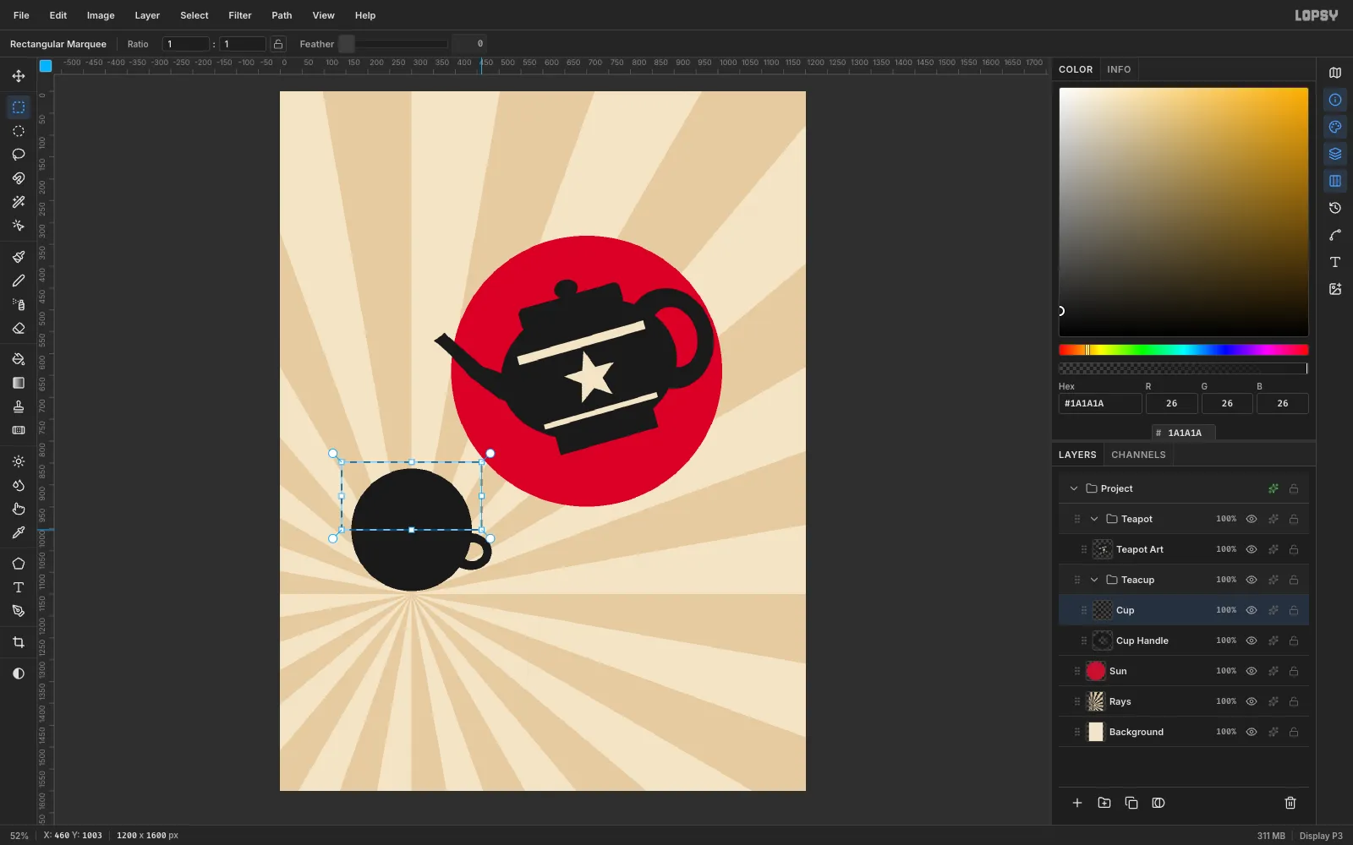Toggle the Color palette panel icon
The width and height of the screenshot is (1353, 845).
click(x=1335, y=127)
